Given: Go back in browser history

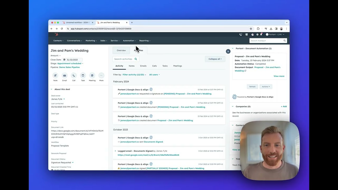Looking at the screenshot, I should [x=51, y=29].
